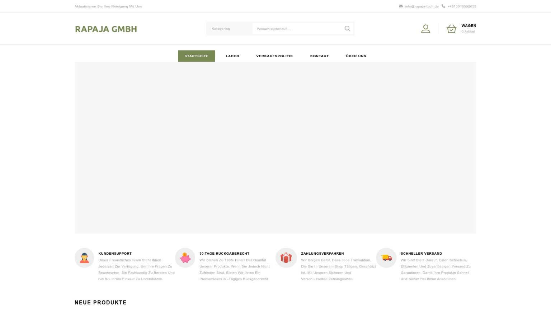This screenshot has width=551, height=309.
Task: Click the phone icon in top bar
Action: pos(443,6)
